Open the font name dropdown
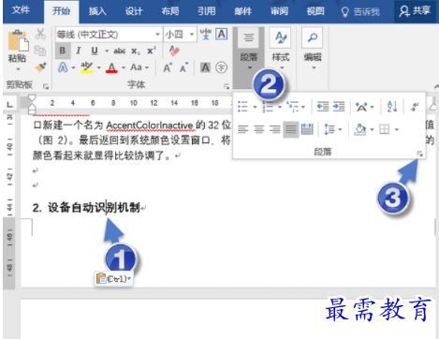 coord(158,34)
